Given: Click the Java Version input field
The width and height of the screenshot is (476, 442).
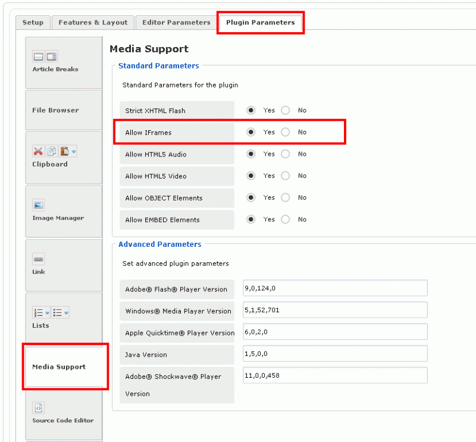Looking at the screenshot, I should point(335,353).
